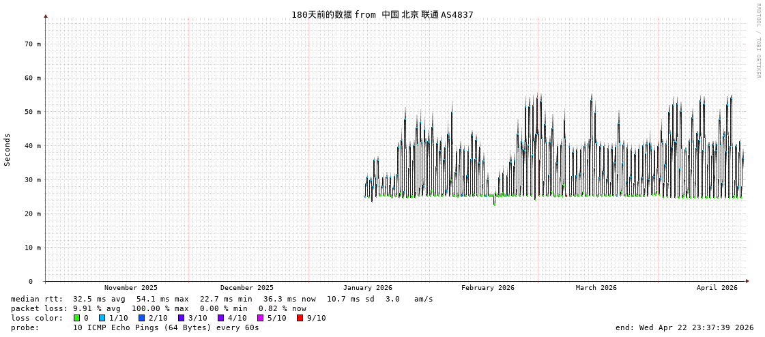The width and height of the screenshot is (765, 337).
Task: Click the 60 m y-axis tick label
Action: 32,78
